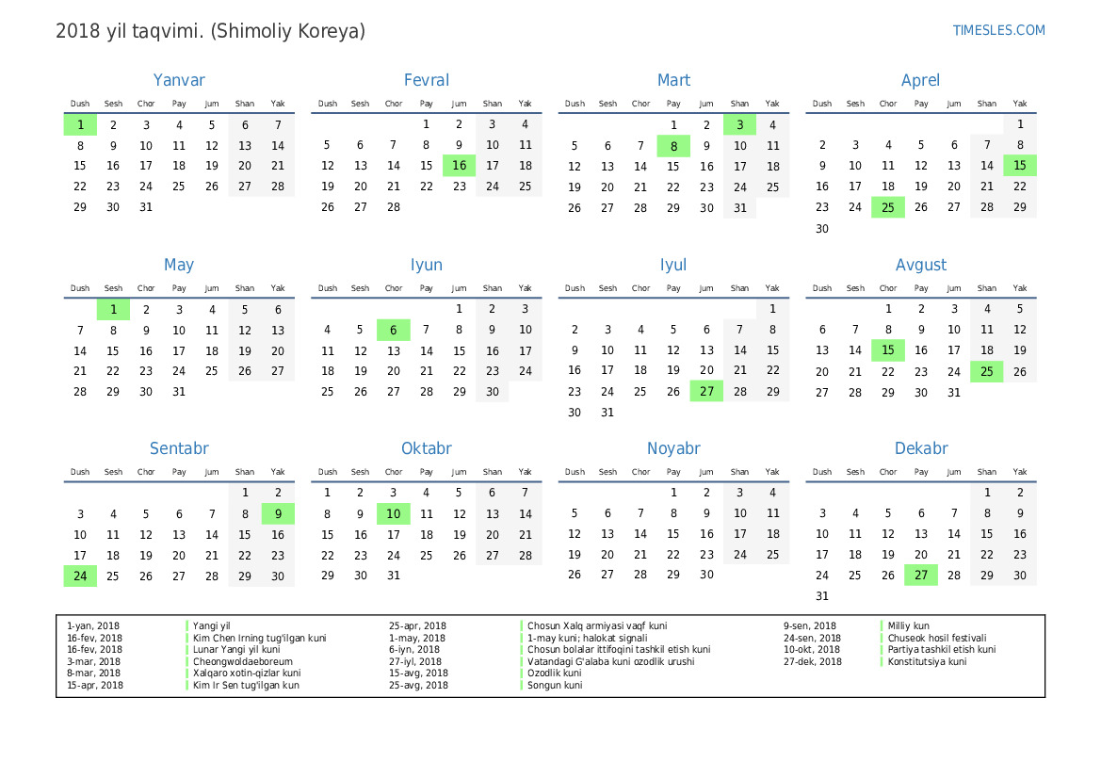Select the May month heading
Viewport: 1101px width, 779px height.
[x=179, y=265]
